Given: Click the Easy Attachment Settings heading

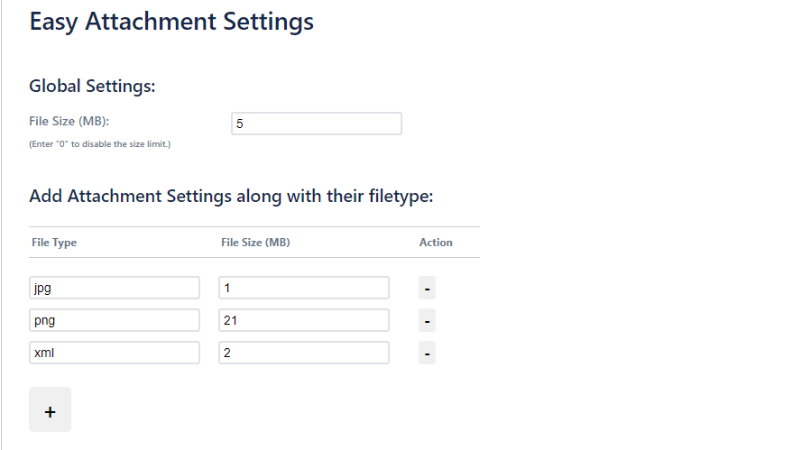Looking at the screenshot, I should tap(171, 22).
